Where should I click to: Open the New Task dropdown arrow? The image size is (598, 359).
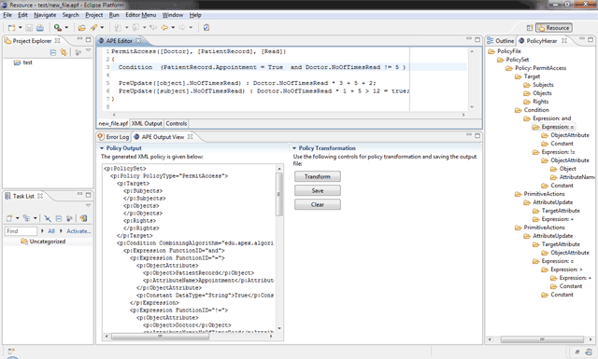[18, 218]
